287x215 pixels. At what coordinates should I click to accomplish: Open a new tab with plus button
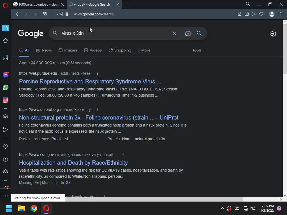pos(126,4)
